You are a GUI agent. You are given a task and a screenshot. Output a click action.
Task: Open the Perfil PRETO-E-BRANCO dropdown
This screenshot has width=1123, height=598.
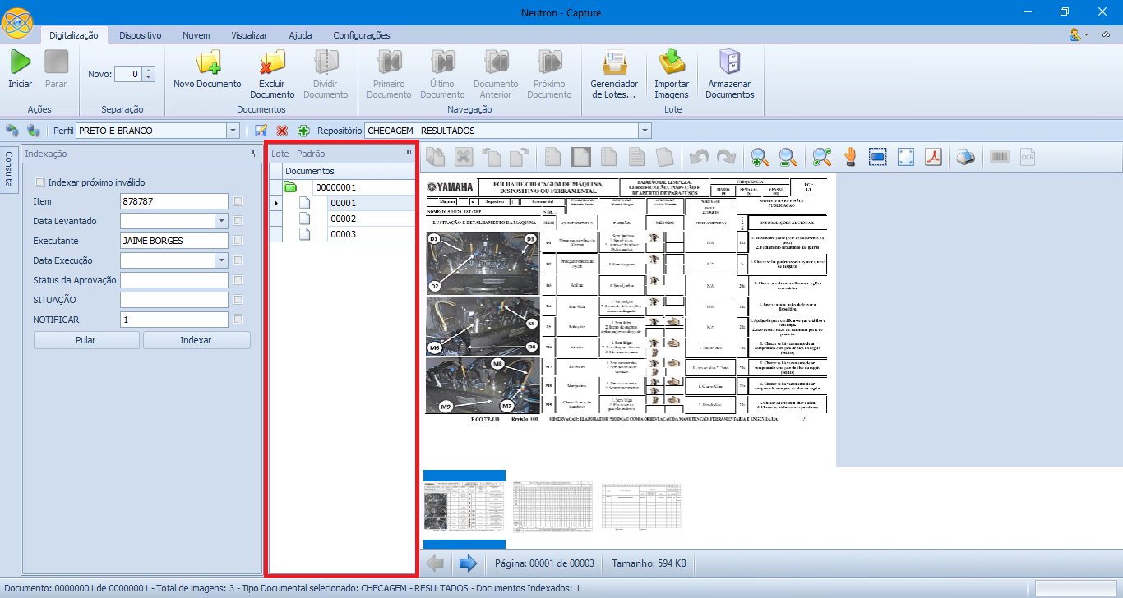233,131
